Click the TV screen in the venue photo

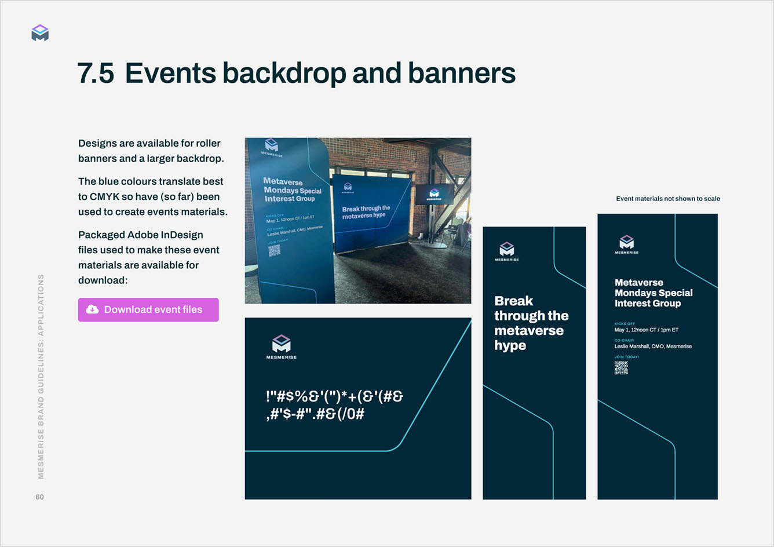[x=435, y=194]
